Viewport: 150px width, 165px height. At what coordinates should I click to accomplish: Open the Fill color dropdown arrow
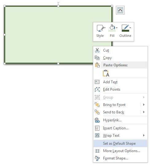click(117, 28)
